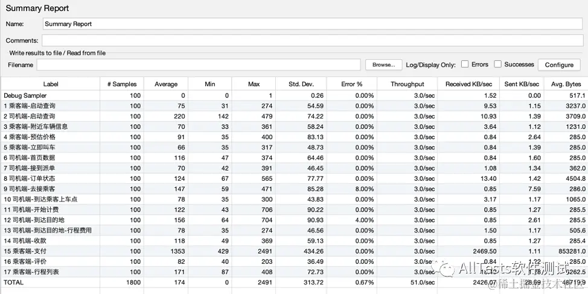Click the Name input field
Image resolution: width=588 pixels, height=294 pixels.
tap(312, 23)
